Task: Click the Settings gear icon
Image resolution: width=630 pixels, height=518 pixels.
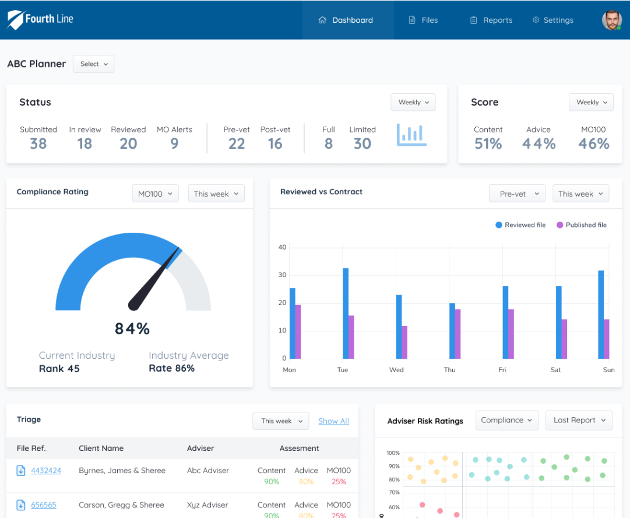Action: pos(536,20)
